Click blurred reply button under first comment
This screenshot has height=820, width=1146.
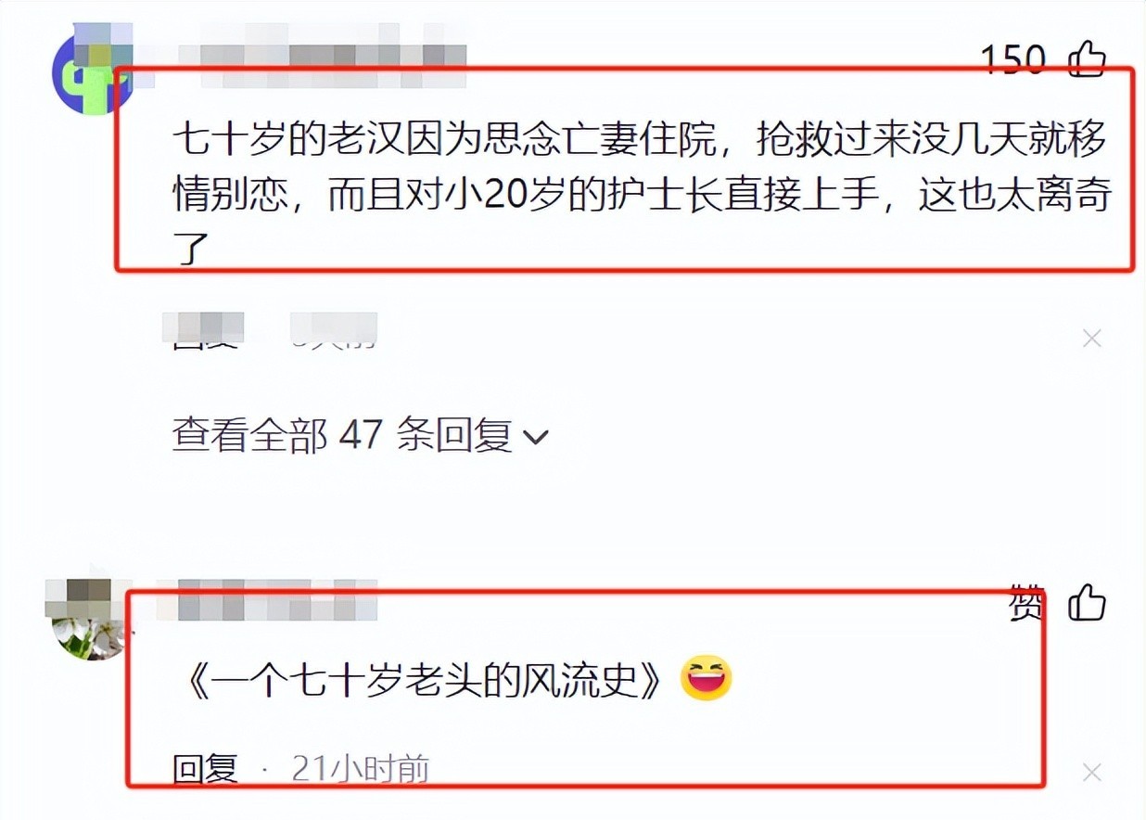coord(203,331)
